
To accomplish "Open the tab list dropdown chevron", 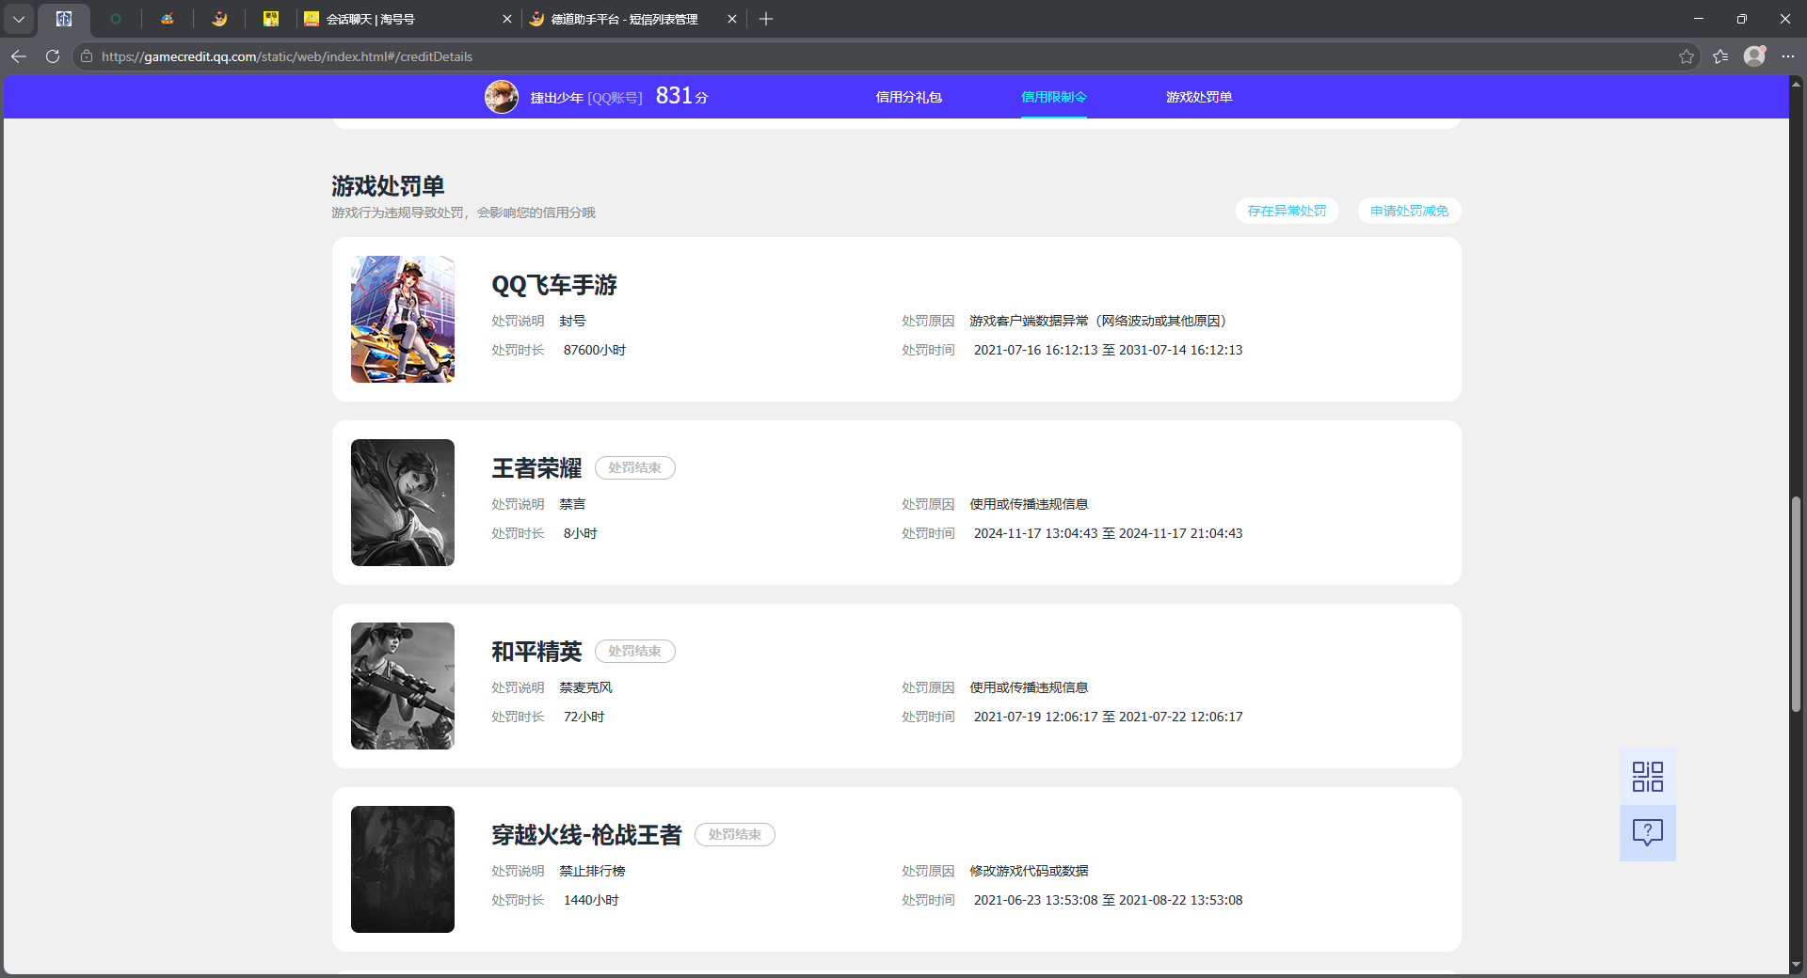I will point(18,19).
